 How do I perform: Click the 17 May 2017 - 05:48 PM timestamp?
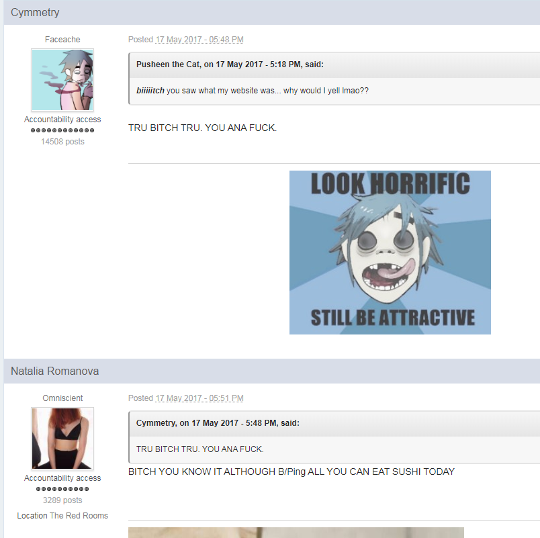pos(199,40)
